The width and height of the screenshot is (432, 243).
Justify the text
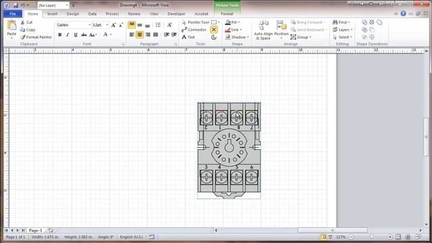click(x=156, y=34)
